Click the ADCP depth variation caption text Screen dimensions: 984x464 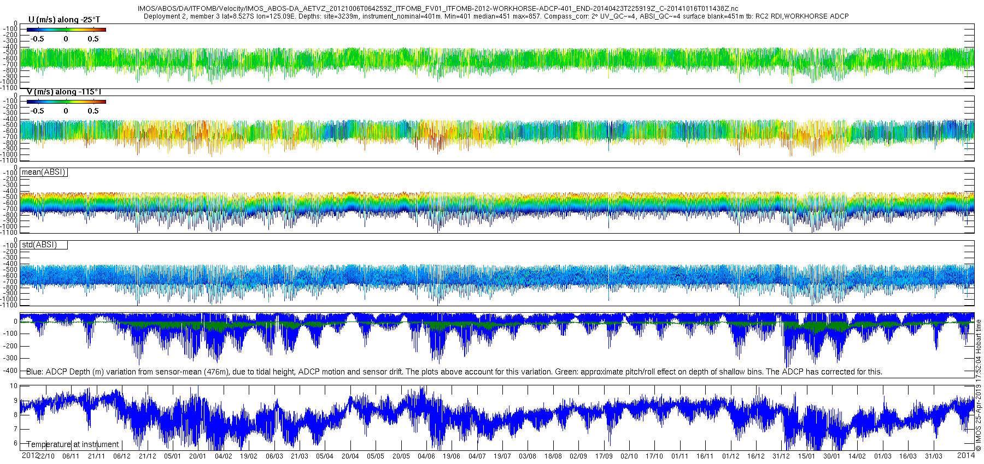[454, 372]
